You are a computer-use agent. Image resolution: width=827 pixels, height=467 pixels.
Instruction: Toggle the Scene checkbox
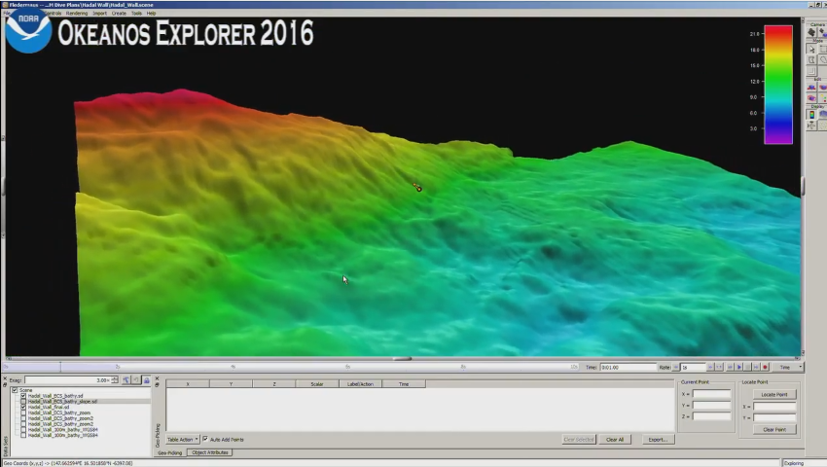point(15,390)
